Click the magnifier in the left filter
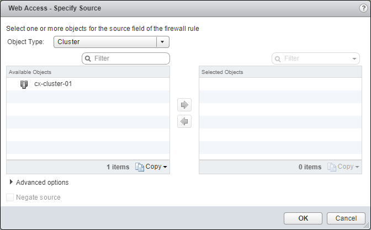 [88, 58]
